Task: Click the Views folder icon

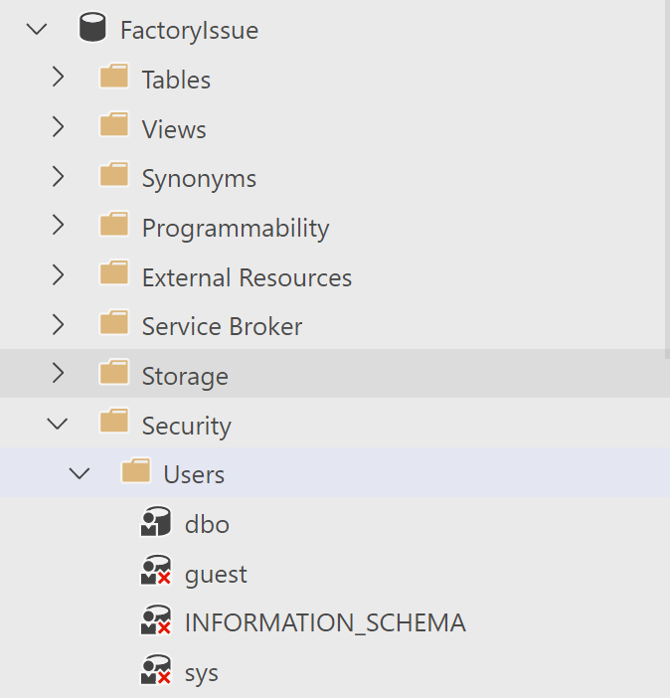Action: (114, 124)
